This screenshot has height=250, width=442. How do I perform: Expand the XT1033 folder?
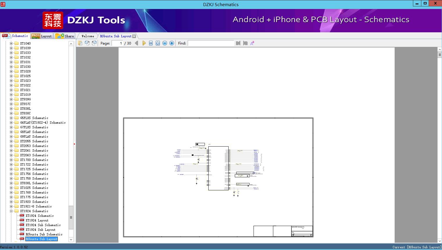[11, 53]
